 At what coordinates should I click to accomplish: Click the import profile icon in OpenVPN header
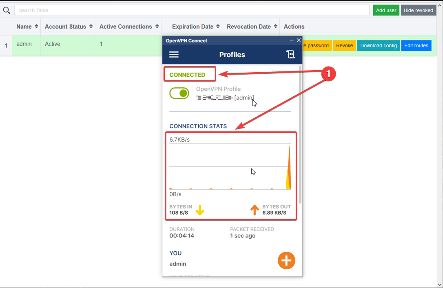point(290,54)
